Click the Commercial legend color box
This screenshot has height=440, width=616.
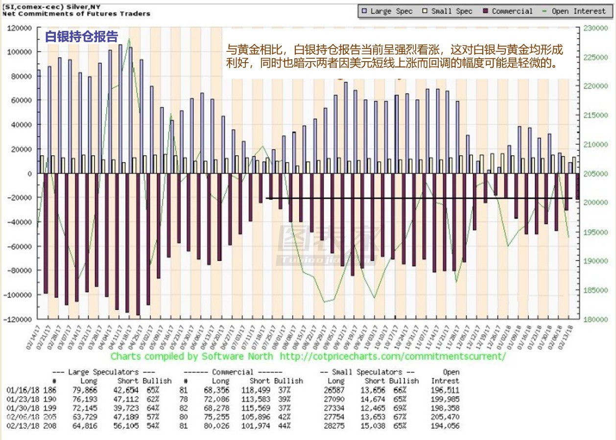point(486,11)
